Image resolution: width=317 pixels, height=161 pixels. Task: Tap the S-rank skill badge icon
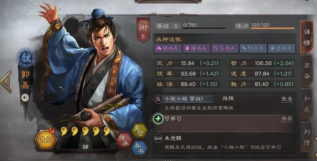click(x=158, y=99)
